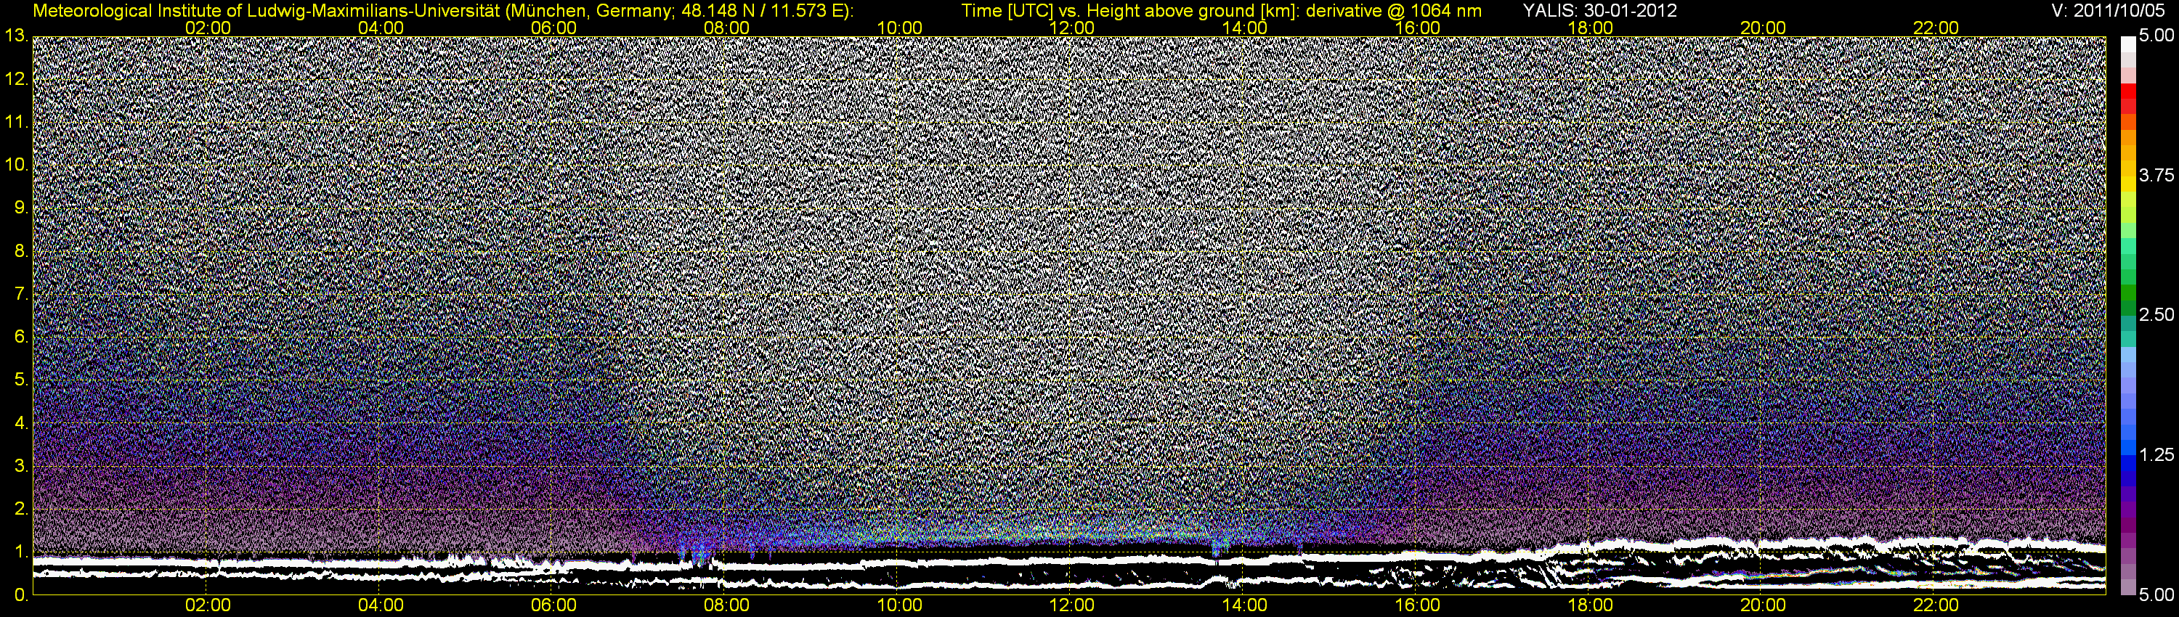
Task: Click the 1 km height axis label
Action: coord(21,552)
